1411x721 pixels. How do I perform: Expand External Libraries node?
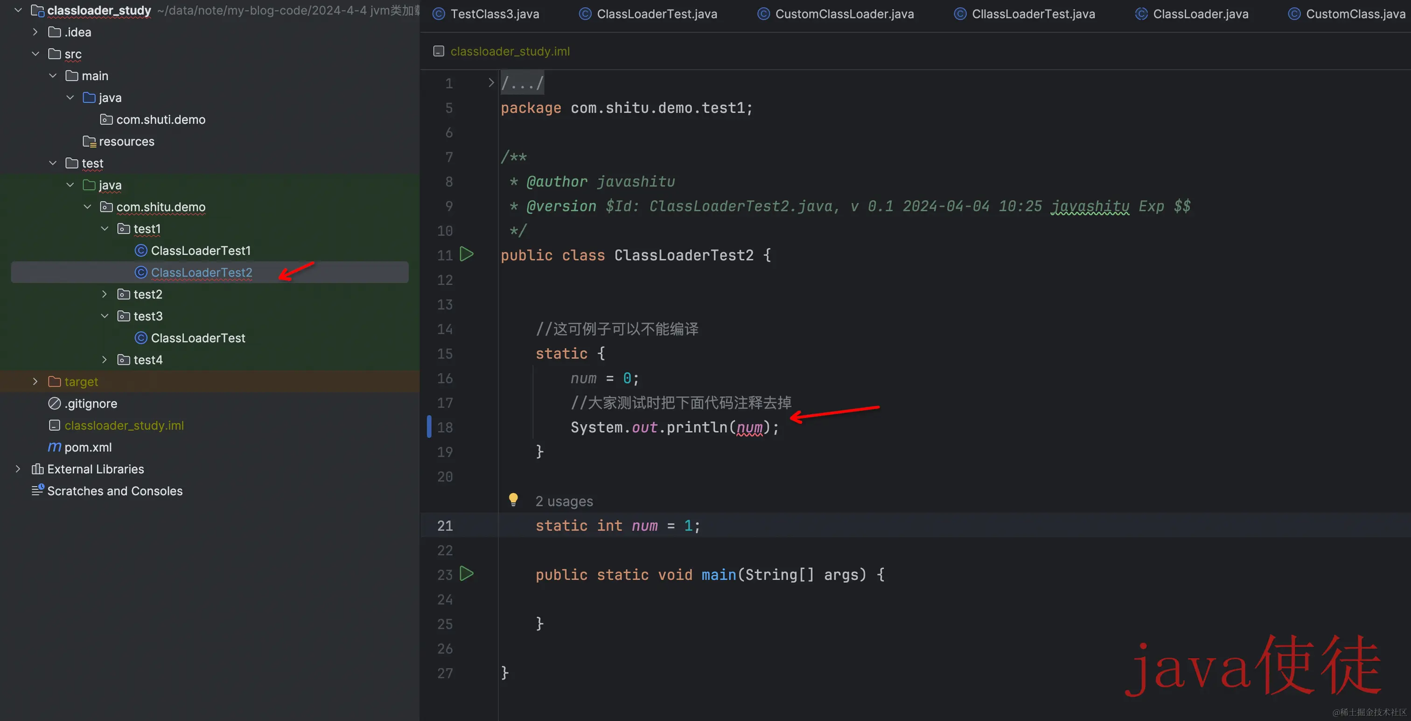18,469
